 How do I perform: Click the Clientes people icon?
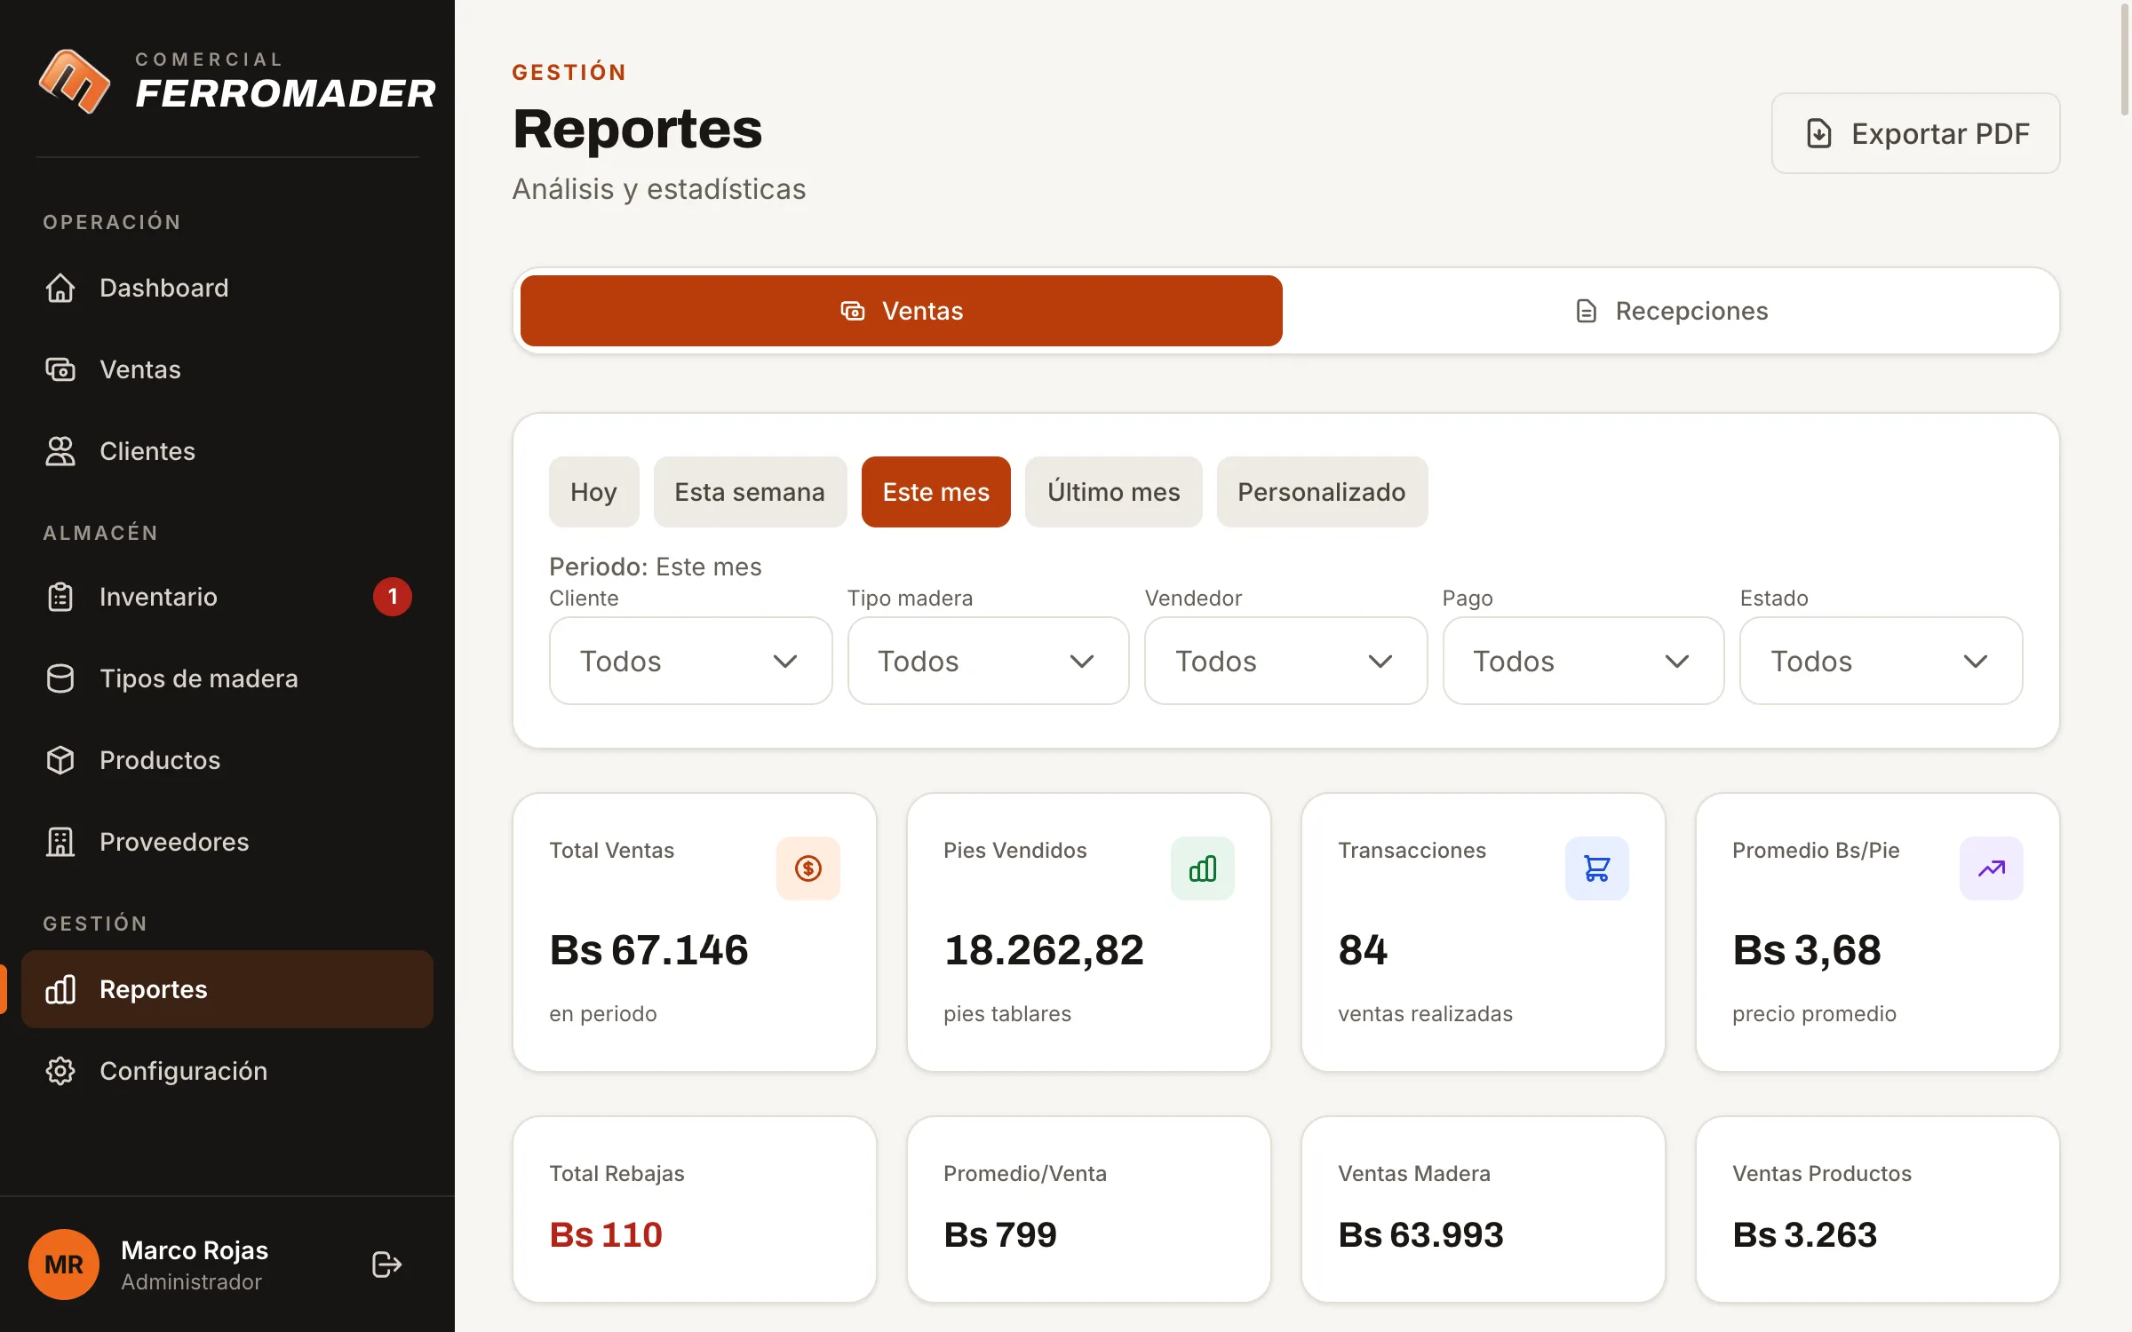[x=60, y=451]
